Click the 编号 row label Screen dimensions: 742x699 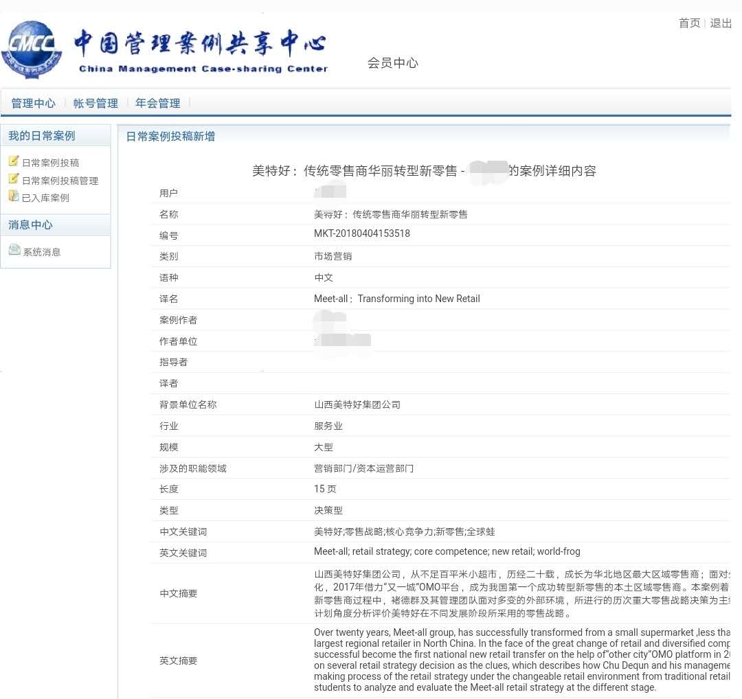click(169, 236)
